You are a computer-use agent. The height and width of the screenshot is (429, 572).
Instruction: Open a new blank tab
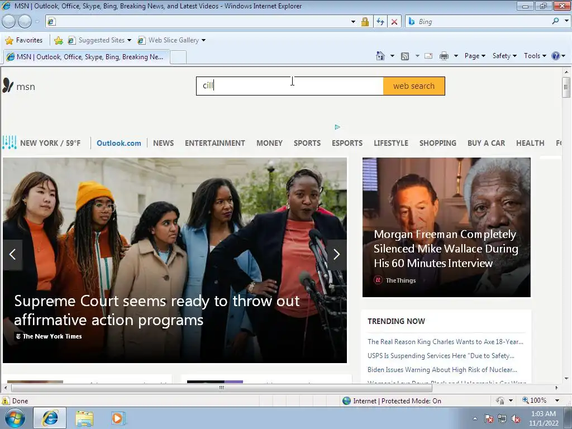click(178, 58)
